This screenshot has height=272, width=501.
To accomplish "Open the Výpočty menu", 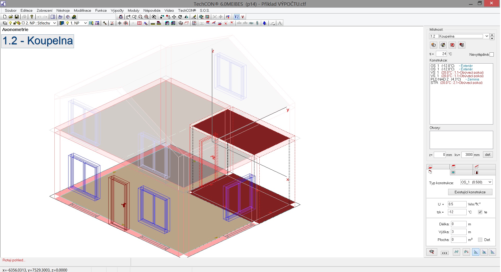I will click(117, 10).
